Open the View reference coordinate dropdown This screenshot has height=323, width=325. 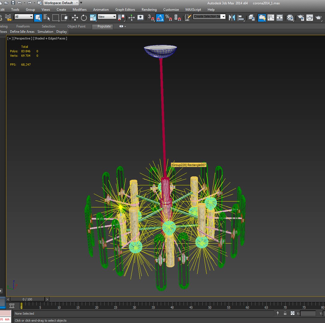pos(107,16)
